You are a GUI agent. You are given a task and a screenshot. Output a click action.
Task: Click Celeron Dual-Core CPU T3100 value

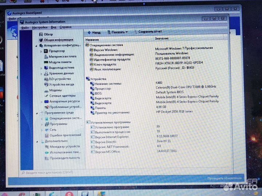[x=186, y=87]
